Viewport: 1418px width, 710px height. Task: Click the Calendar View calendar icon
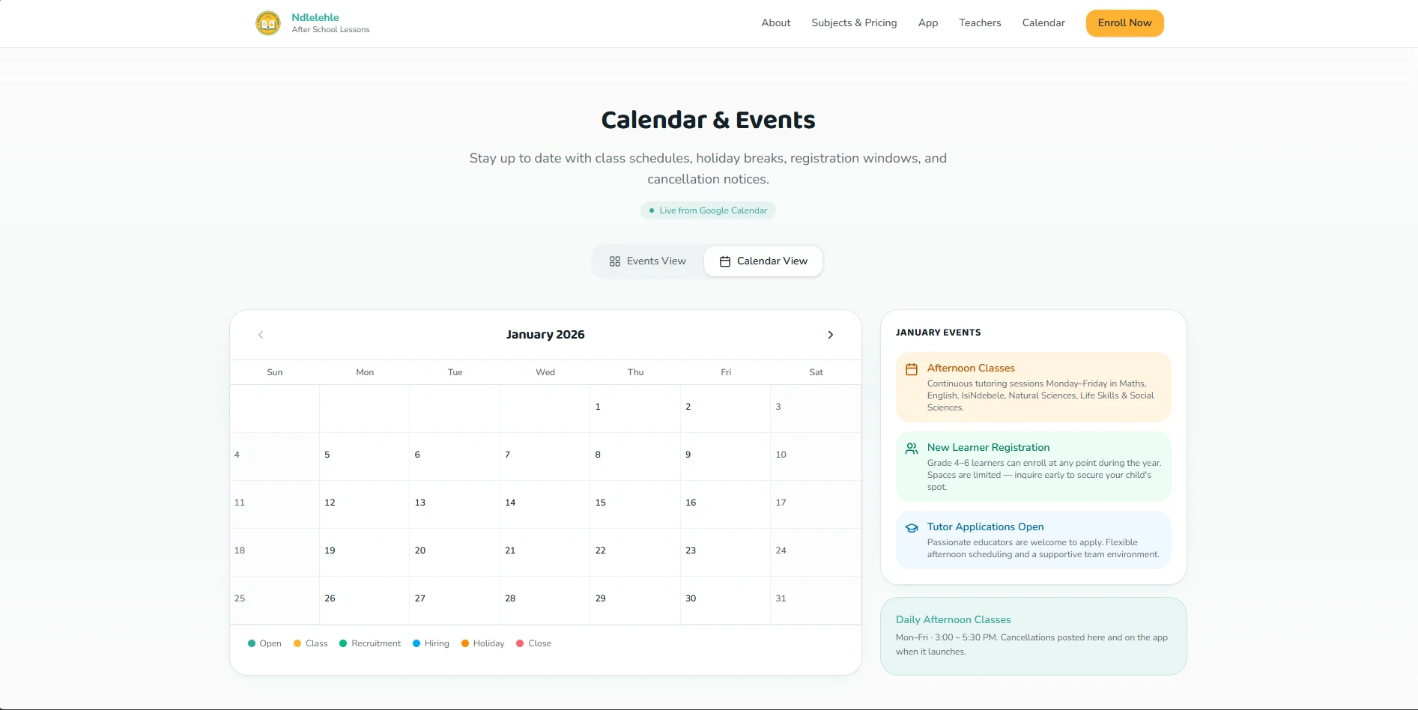[725, 261]
